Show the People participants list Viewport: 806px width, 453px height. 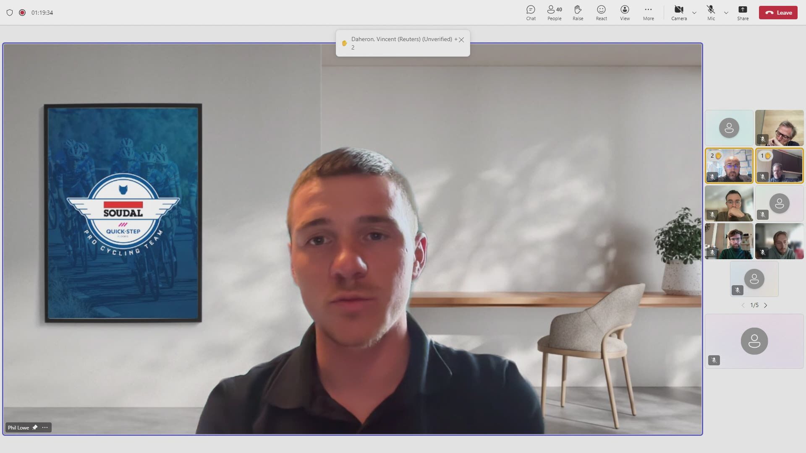(x=554, y=13)
